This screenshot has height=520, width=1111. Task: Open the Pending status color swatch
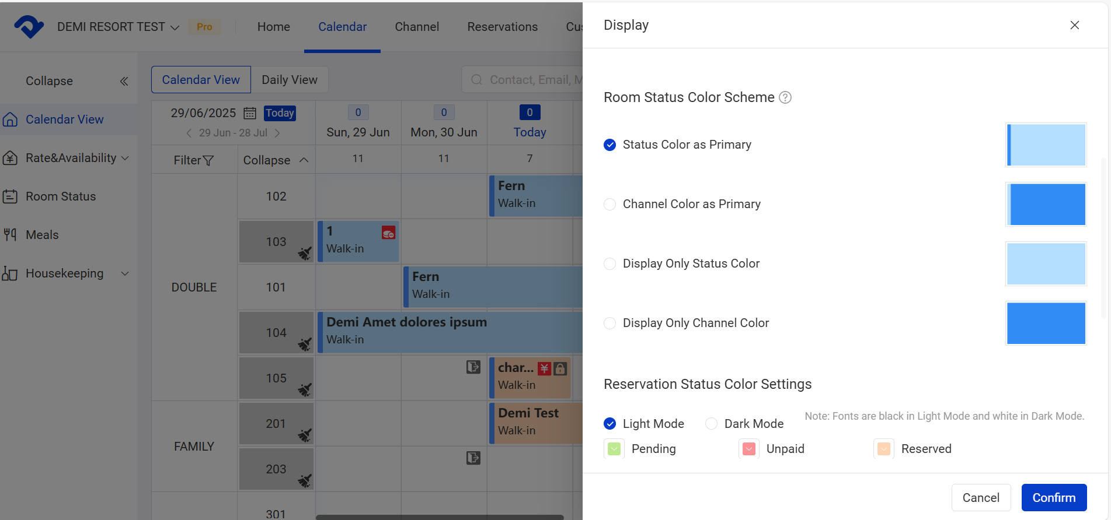pyautogui.click(x=614, y=449)
